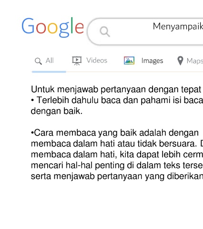Click the Maps location pin icon

(180, 61)
